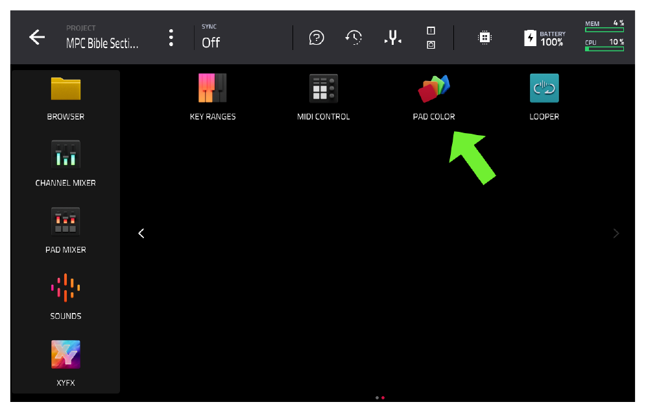Tap the Sync Off setting
Image resolution: width=646 pixels, height=413 pixels.
211,37
